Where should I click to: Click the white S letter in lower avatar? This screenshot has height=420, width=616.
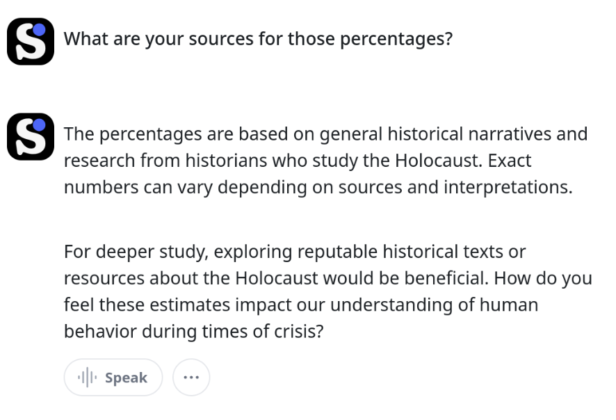pos(29,138)
